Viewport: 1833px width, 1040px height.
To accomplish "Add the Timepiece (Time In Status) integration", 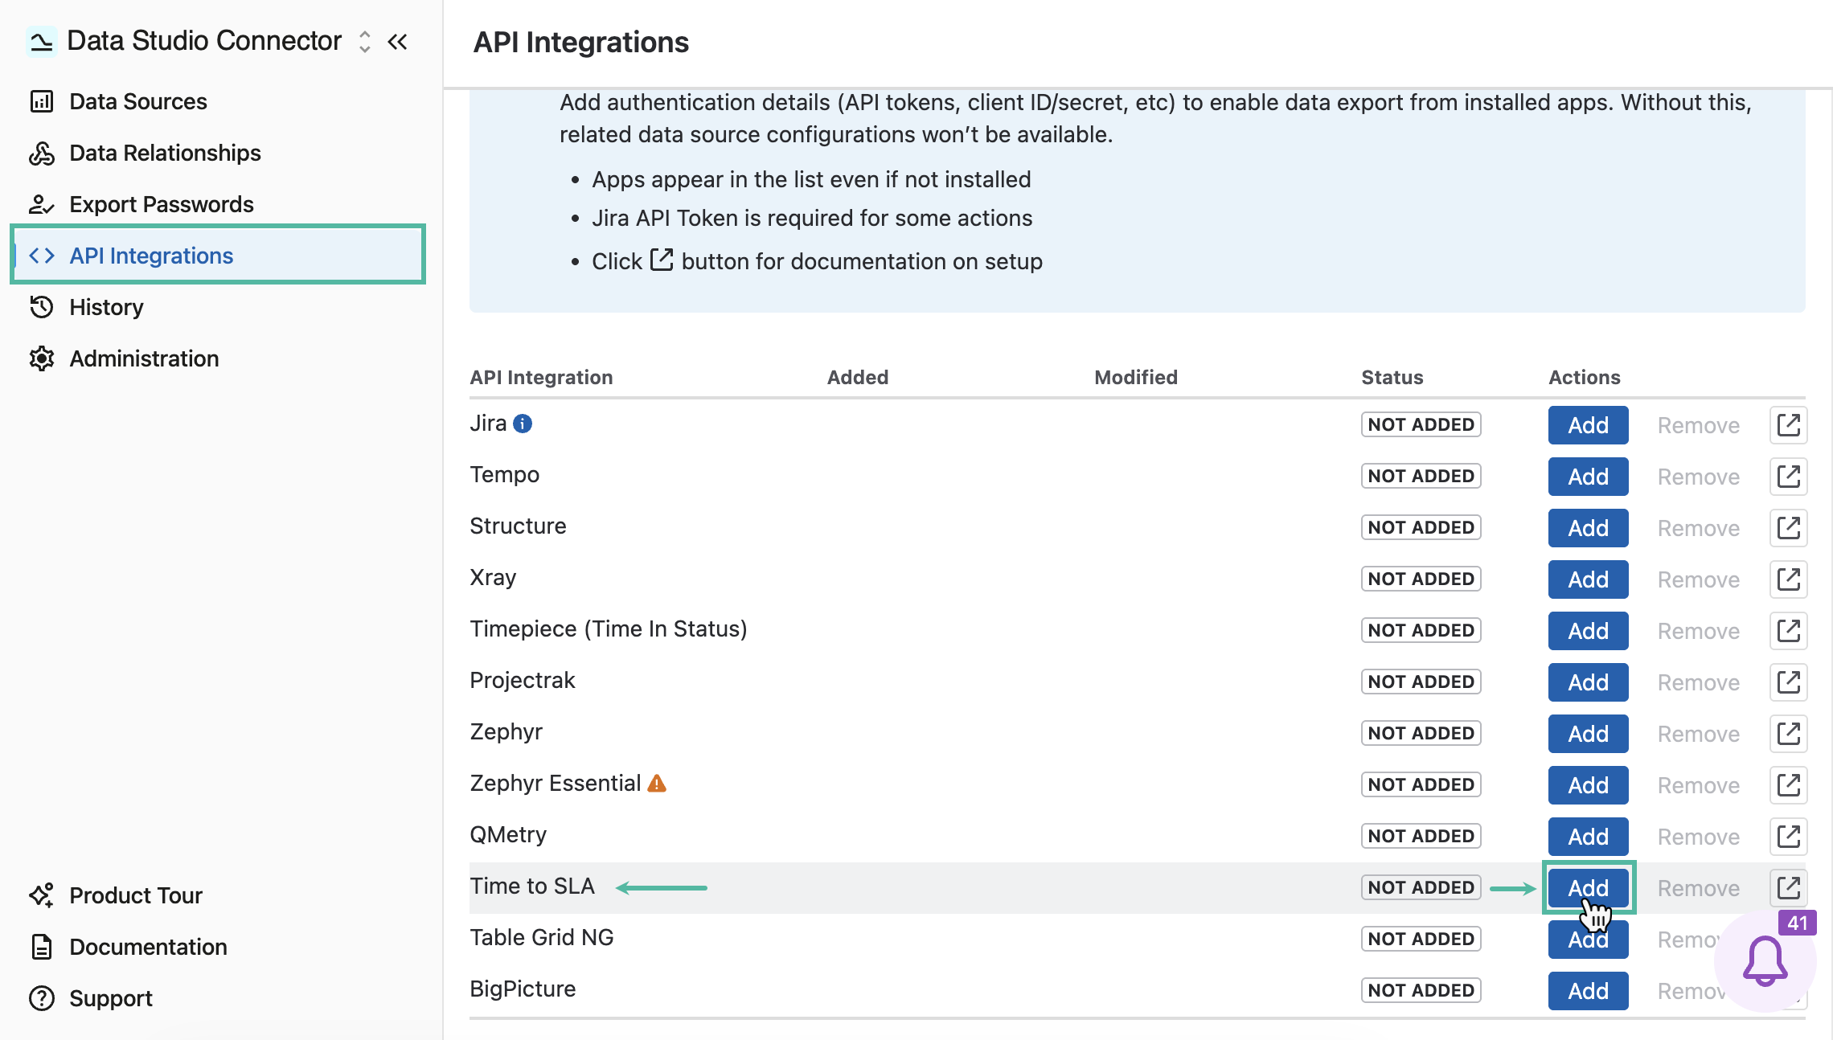I will [1588, 631].
